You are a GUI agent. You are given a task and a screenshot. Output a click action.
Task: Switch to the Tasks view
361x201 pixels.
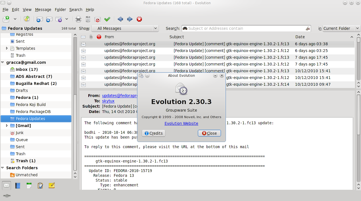[x=40, y=186]
